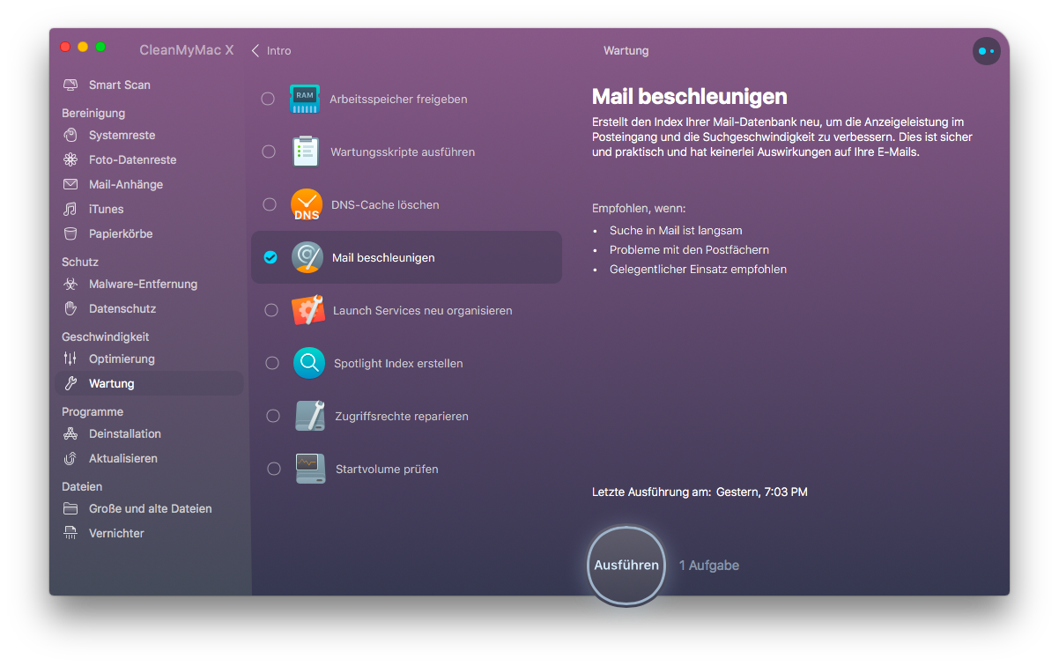Select Arbeitsspeicher freigeben radio circle
The image size is (1059, 666).
tap(268, 99)
